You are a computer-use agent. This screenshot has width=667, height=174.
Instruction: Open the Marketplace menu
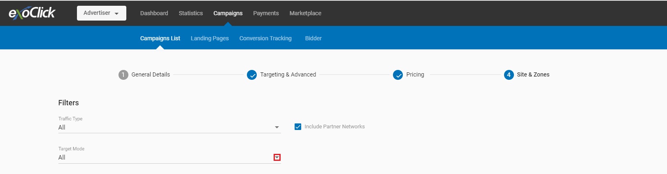tap(305, 13)
